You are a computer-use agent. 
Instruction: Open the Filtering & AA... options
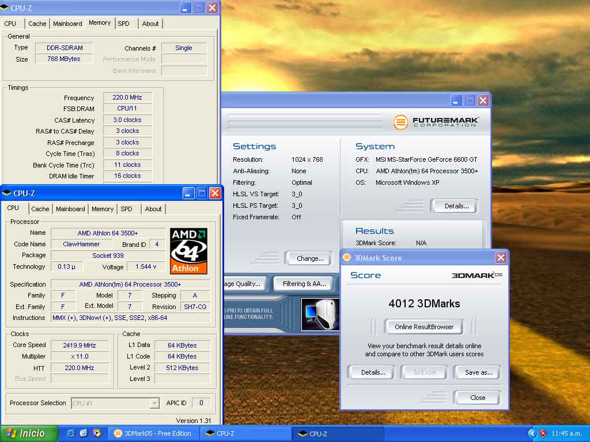(x=304, y=284)
